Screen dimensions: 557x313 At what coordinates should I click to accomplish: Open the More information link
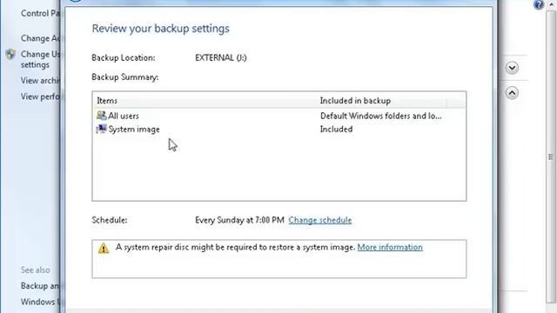click(390, 247)
